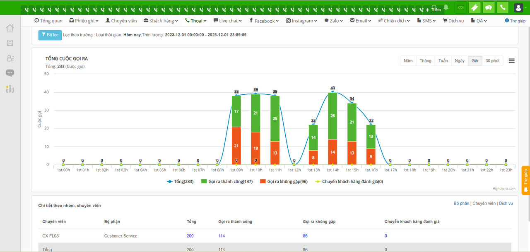Expand the Chiến dịch dropdown menu
The height and width of the screenshot is (252, 530).
click(x=394, y=21)
